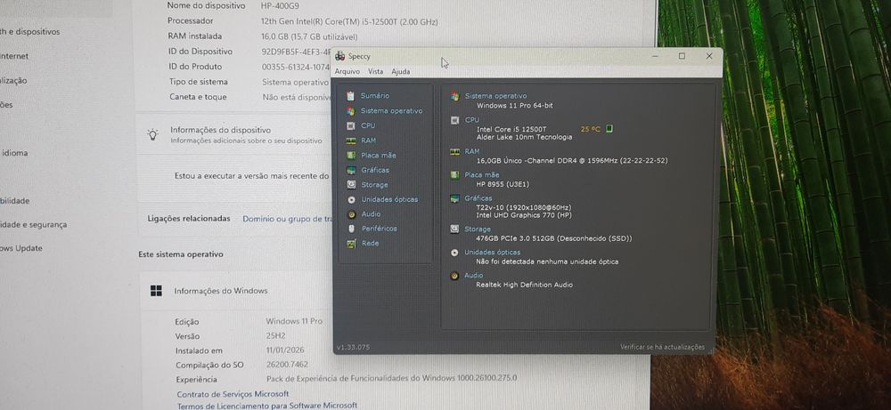
Task: Click the RAM icon in summary pane
Action: 454,152
